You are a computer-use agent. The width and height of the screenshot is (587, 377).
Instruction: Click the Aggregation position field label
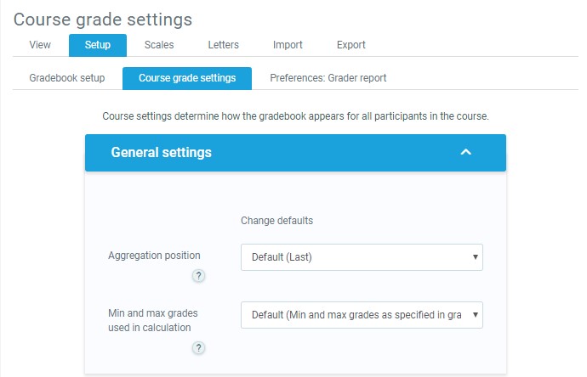[154, 256]
